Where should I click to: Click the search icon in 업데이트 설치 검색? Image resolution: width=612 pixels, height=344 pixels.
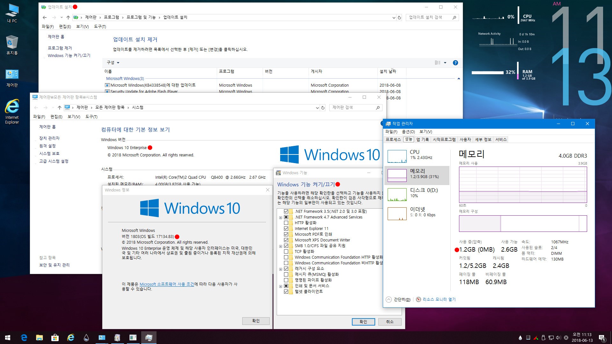pyautogui.click(x=455, y=18)
